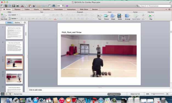Open the Layout dropdown
This screenshot has width=172, height=103.
pos(13,15)
